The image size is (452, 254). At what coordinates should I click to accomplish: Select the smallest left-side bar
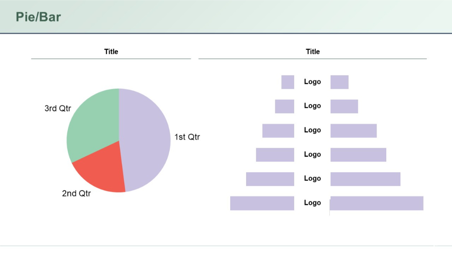288,82
